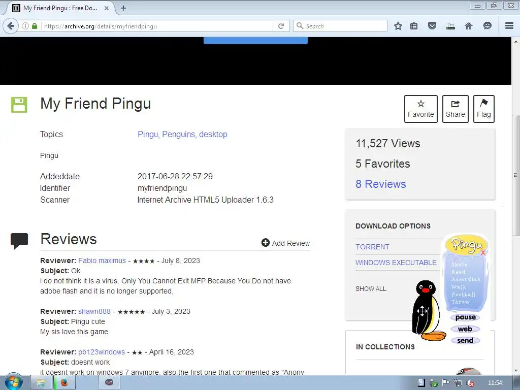Click the Pingu widget web button
The image size is (520, 390).
(x=465, y=329)
